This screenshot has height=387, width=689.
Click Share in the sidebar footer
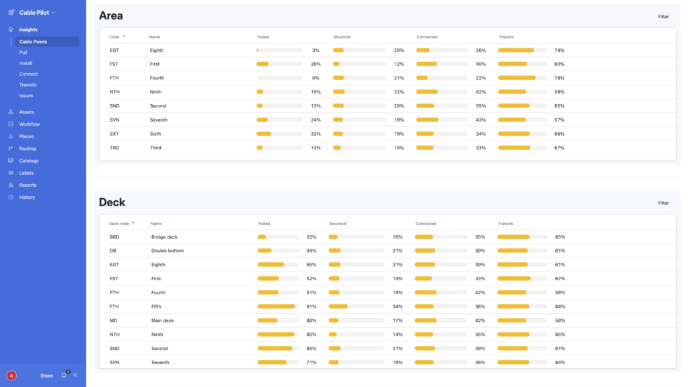point(46,376)
